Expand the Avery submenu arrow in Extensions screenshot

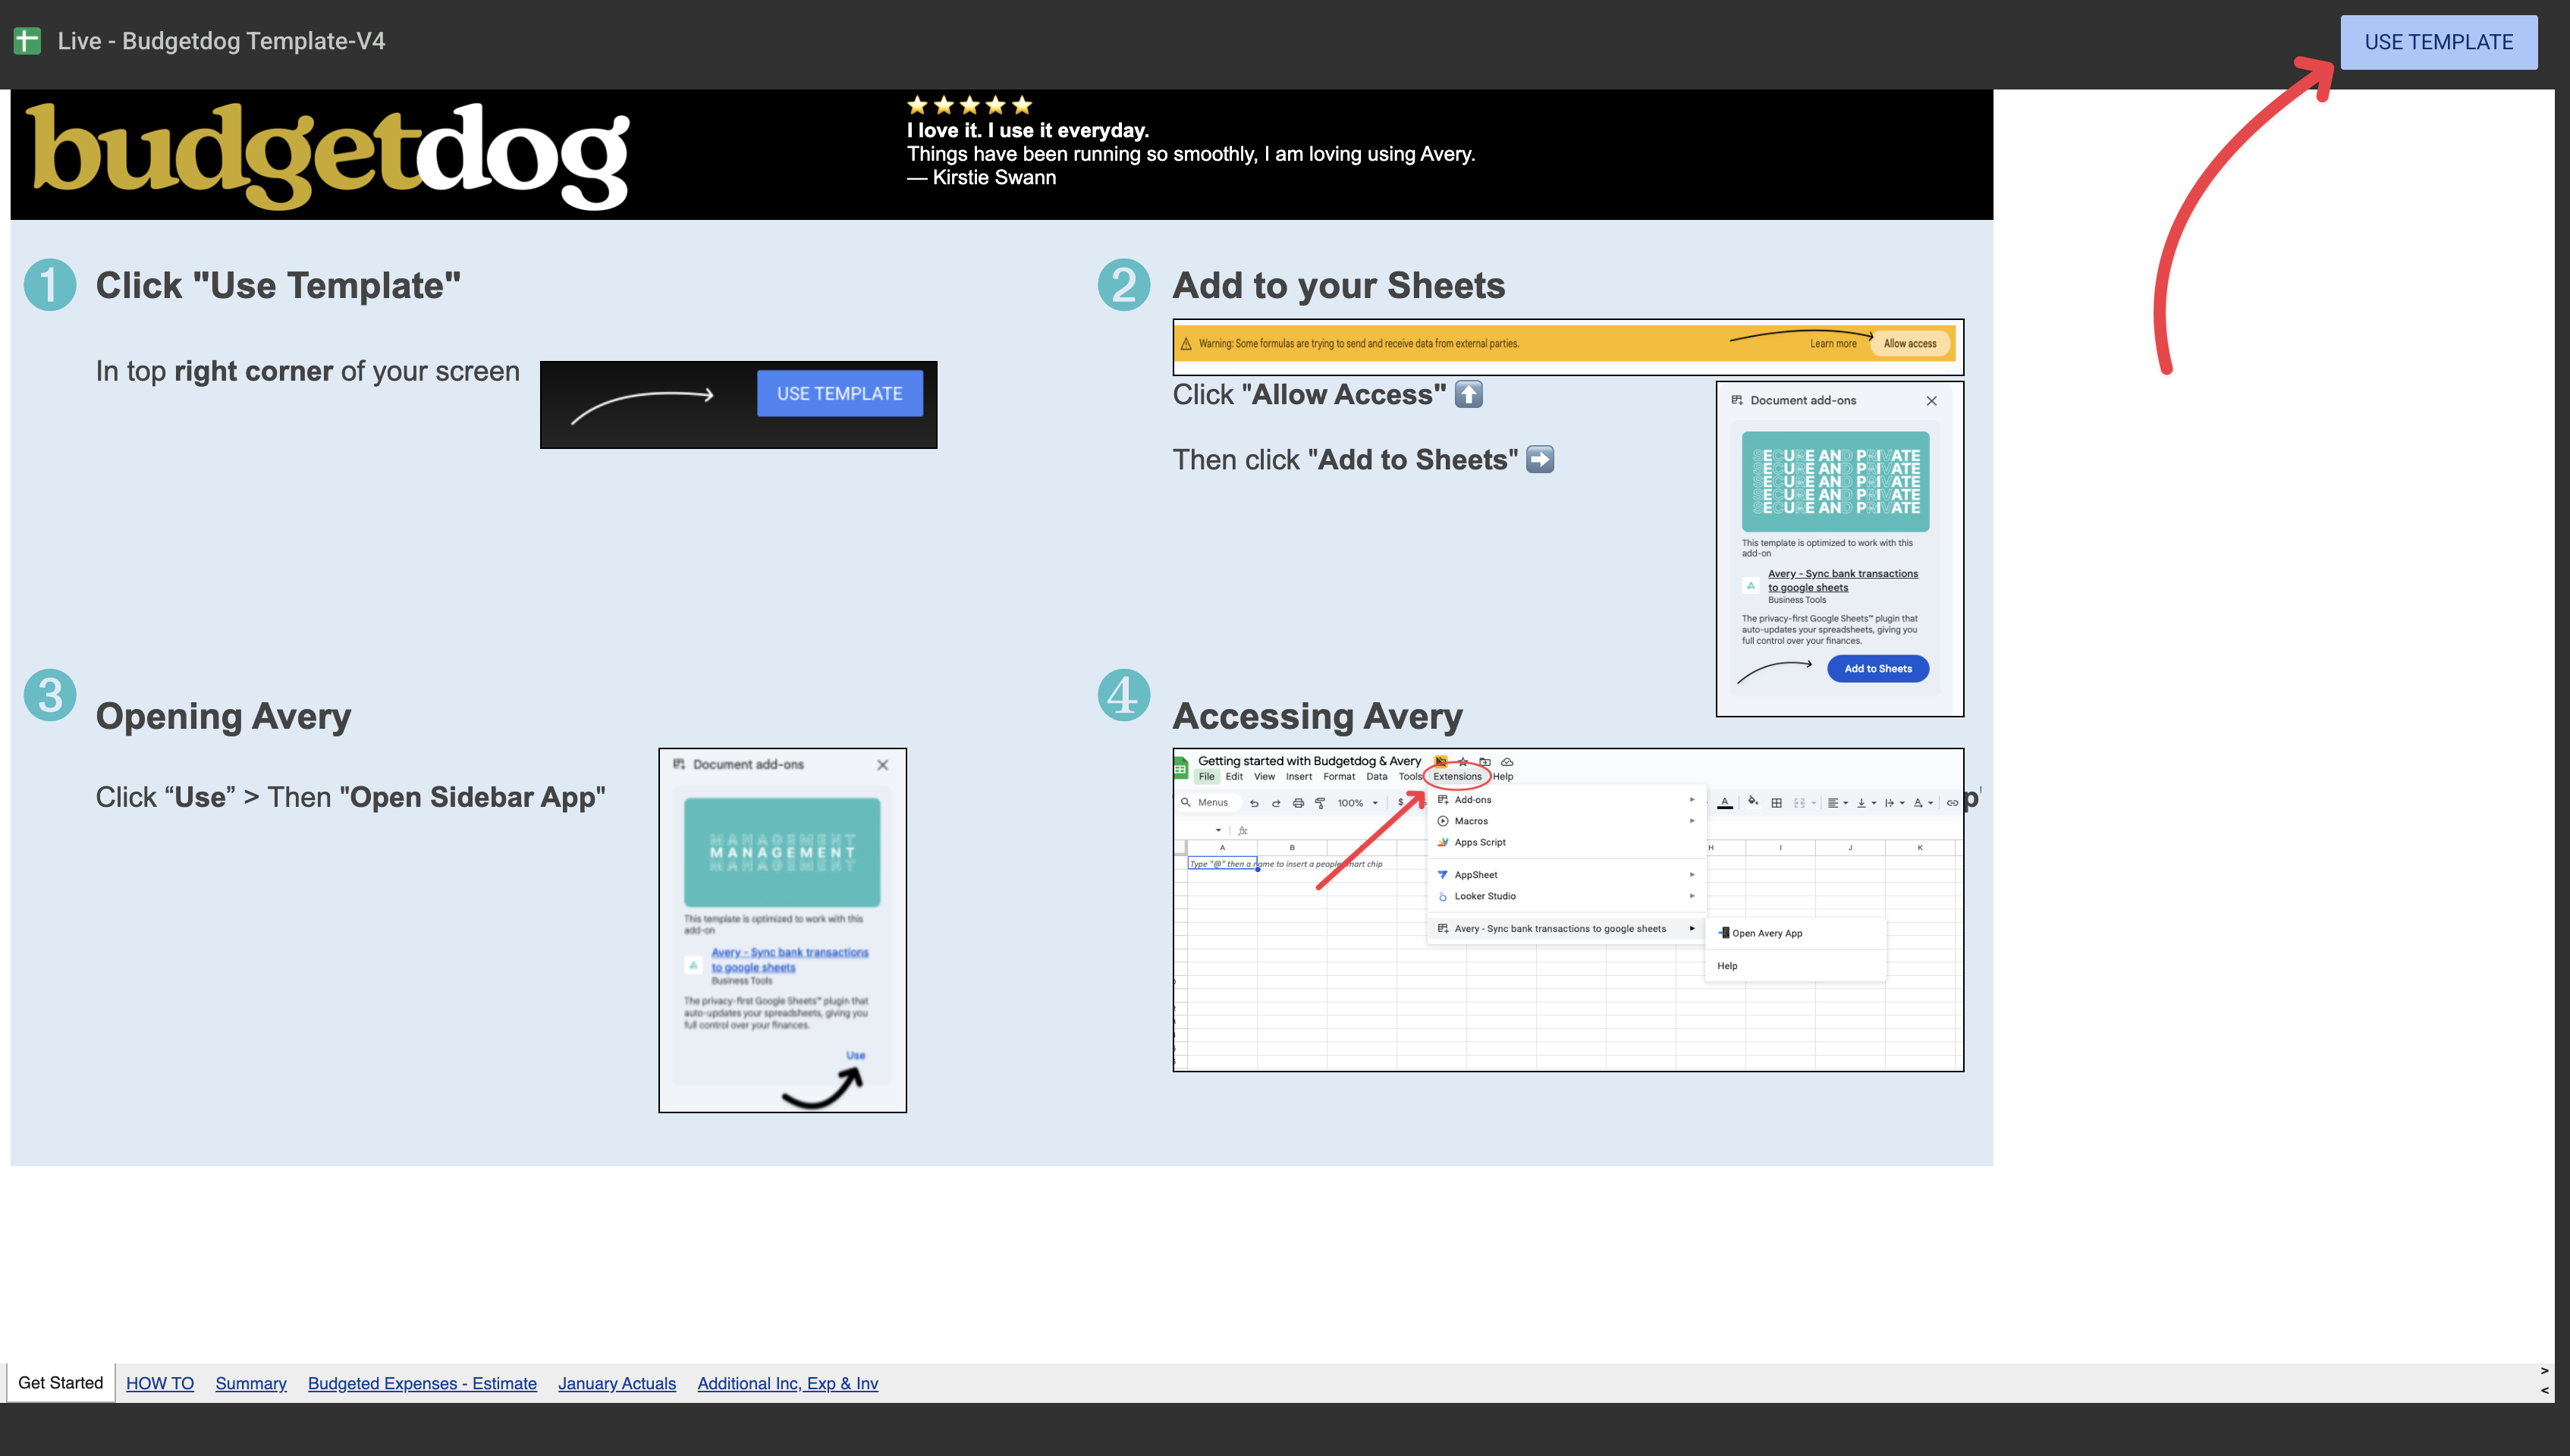tap(1692, 928)
